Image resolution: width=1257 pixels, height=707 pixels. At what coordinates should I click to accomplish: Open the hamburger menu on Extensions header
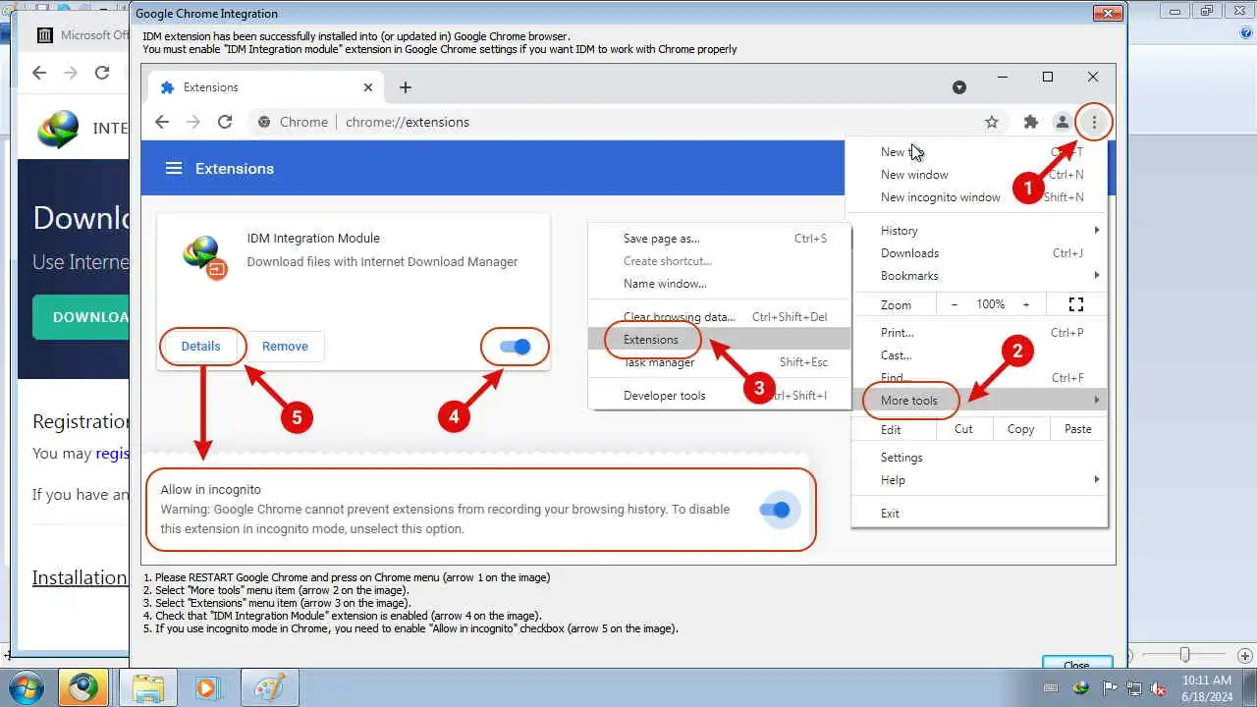click(x=174, y=168)
